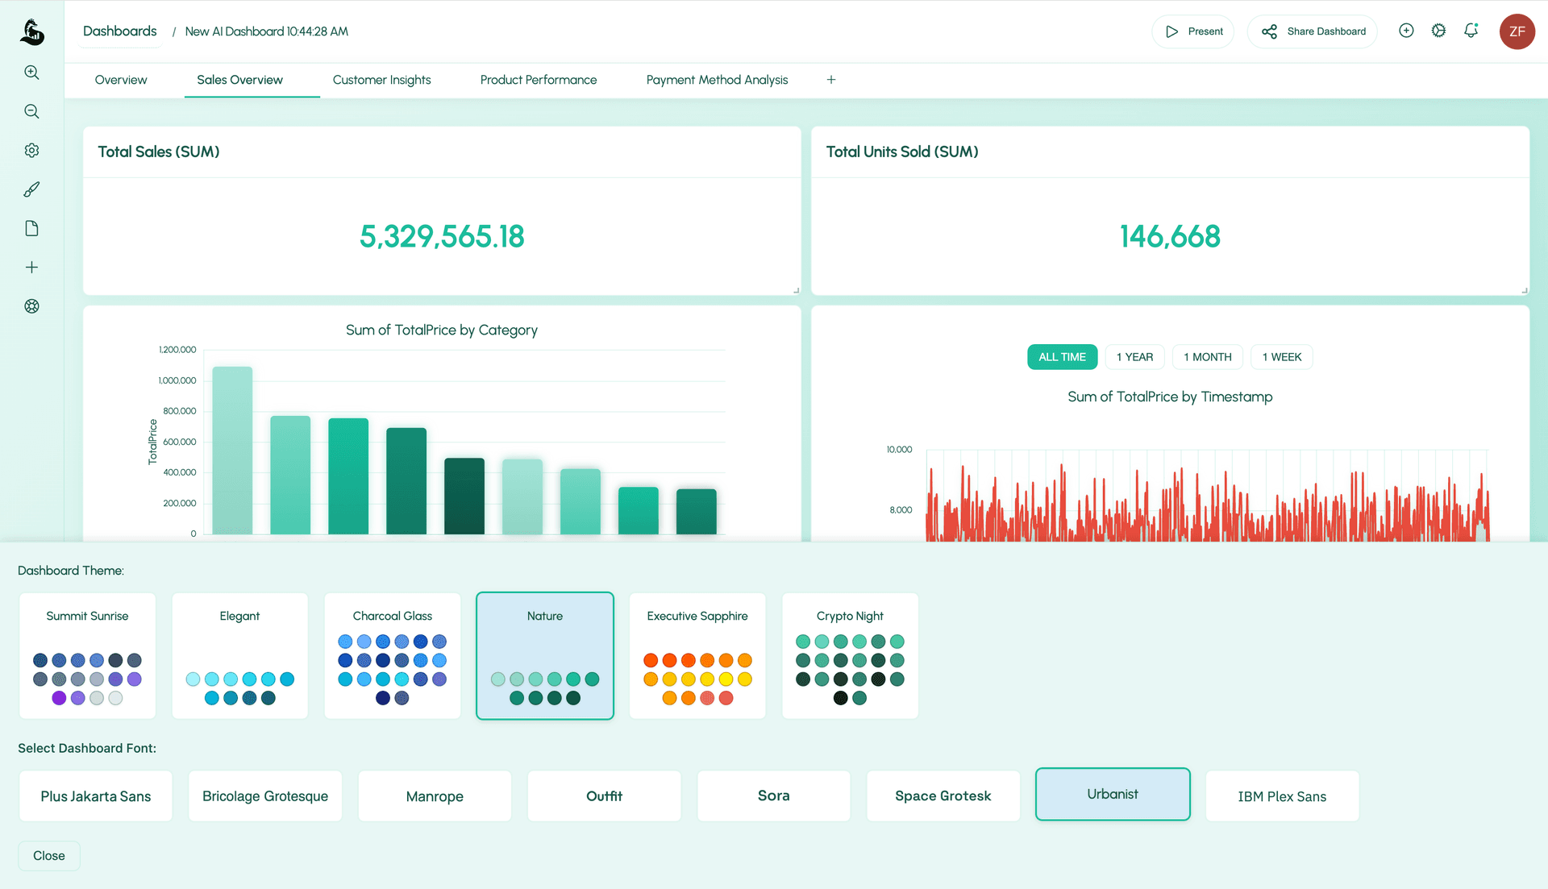Click the circled plus icon in header
The image size is (1548, 889).
click(x=1406, y=31)
